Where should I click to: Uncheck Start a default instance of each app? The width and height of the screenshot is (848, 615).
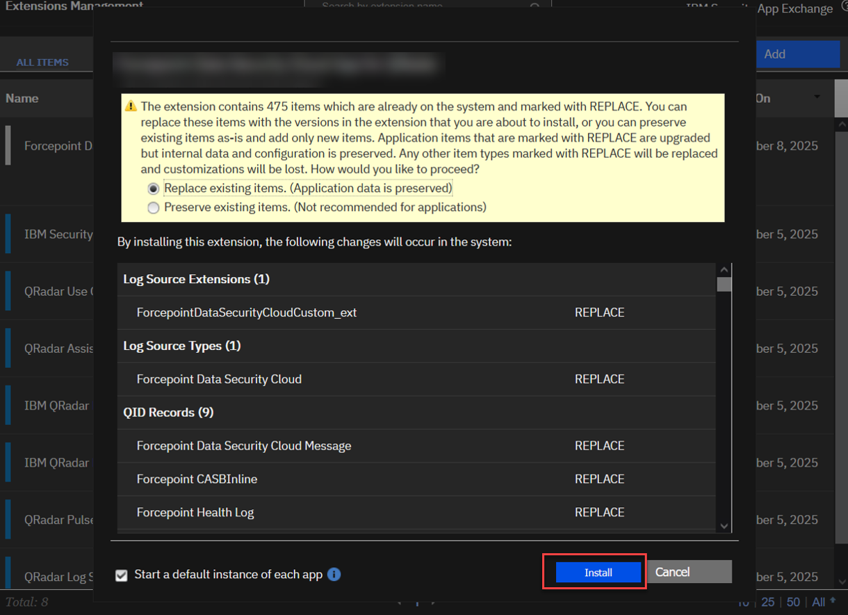122,575
